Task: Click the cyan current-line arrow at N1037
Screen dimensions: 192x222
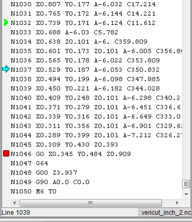Action: pos(6,69)
